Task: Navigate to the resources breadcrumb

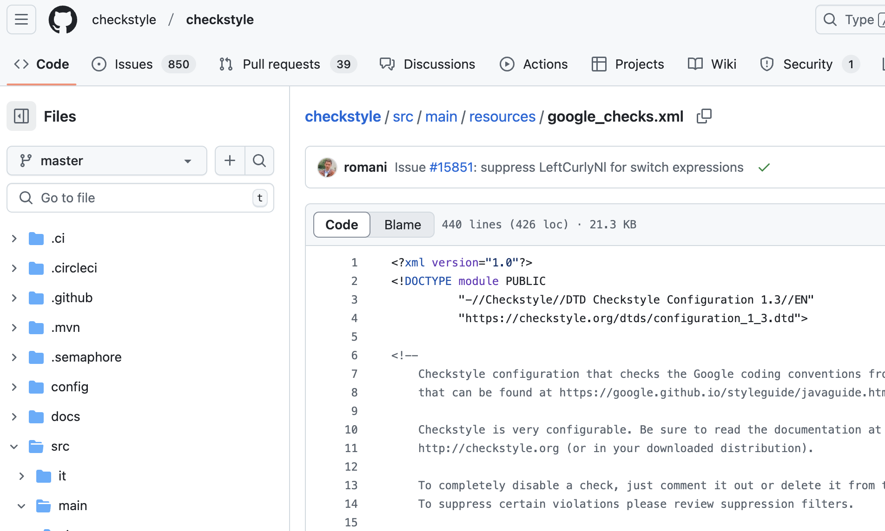Action: (x=502, y=116)
